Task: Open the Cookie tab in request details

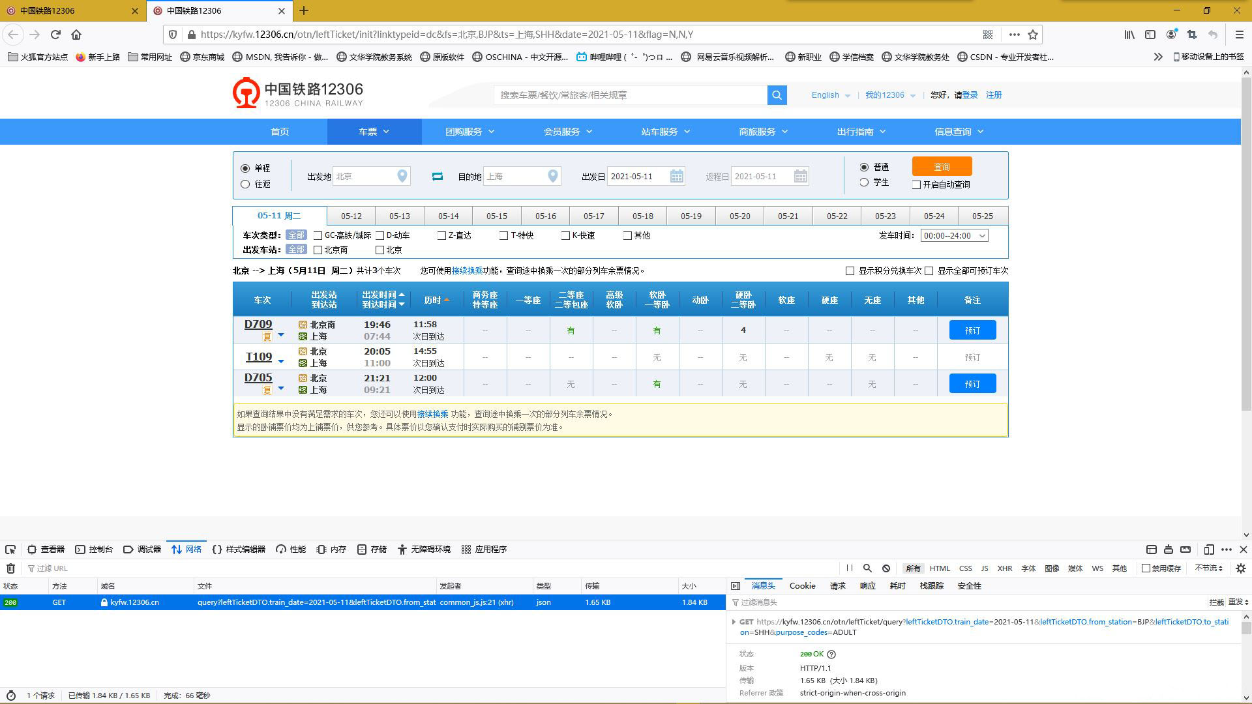Action: pyautogui.click(x=802, y=586)
